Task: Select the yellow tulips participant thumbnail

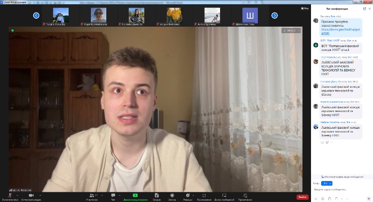Action: pos(174,15)
